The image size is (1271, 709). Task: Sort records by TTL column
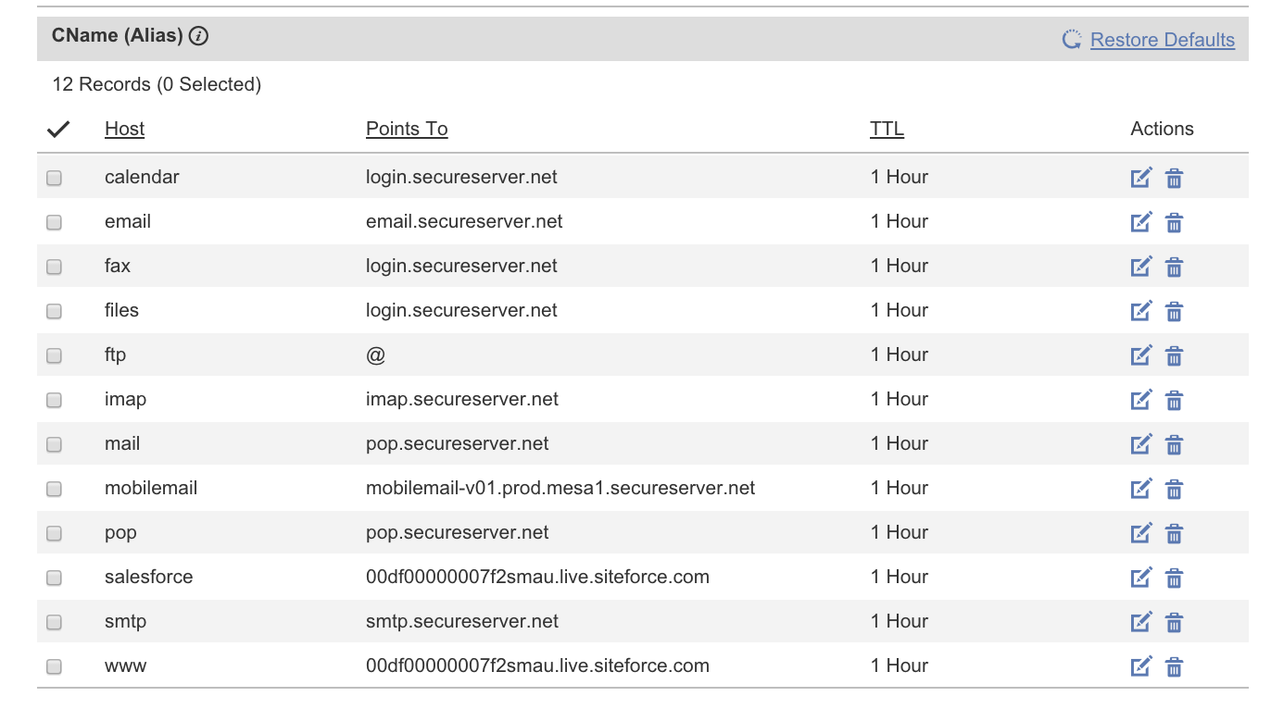(887, 129)
